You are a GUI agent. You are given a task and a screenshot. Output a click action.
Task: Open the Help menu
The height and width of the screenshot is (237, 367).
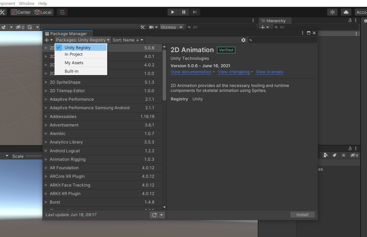point(43,3)
